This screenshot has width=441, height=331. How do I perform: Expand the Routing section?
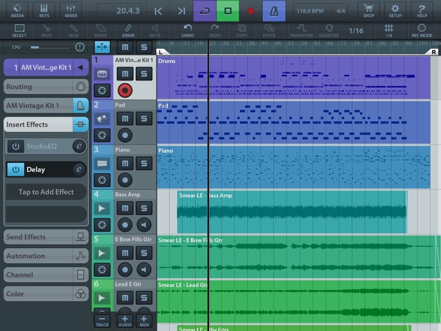point(46,86)
